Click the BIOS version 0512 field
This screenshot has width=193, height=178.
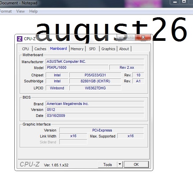95,110
